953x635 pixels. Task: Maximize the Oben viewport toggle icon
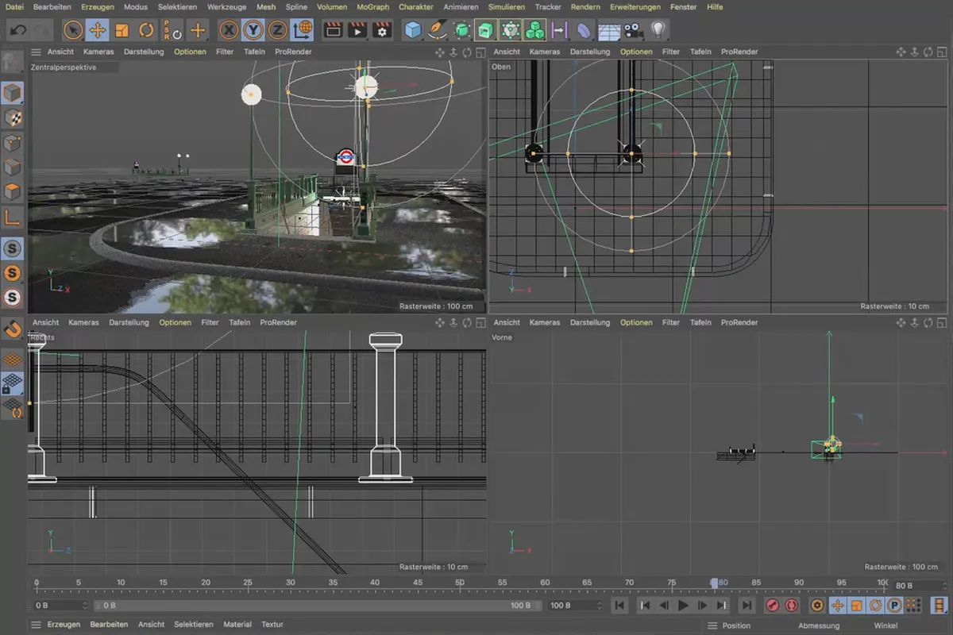[x=943, y=52]
